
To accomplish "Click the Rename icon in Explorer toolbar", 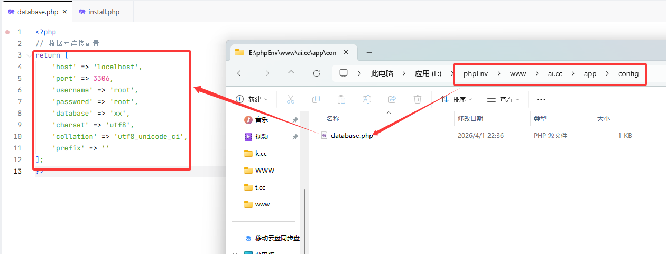I will tap(367, 99).
